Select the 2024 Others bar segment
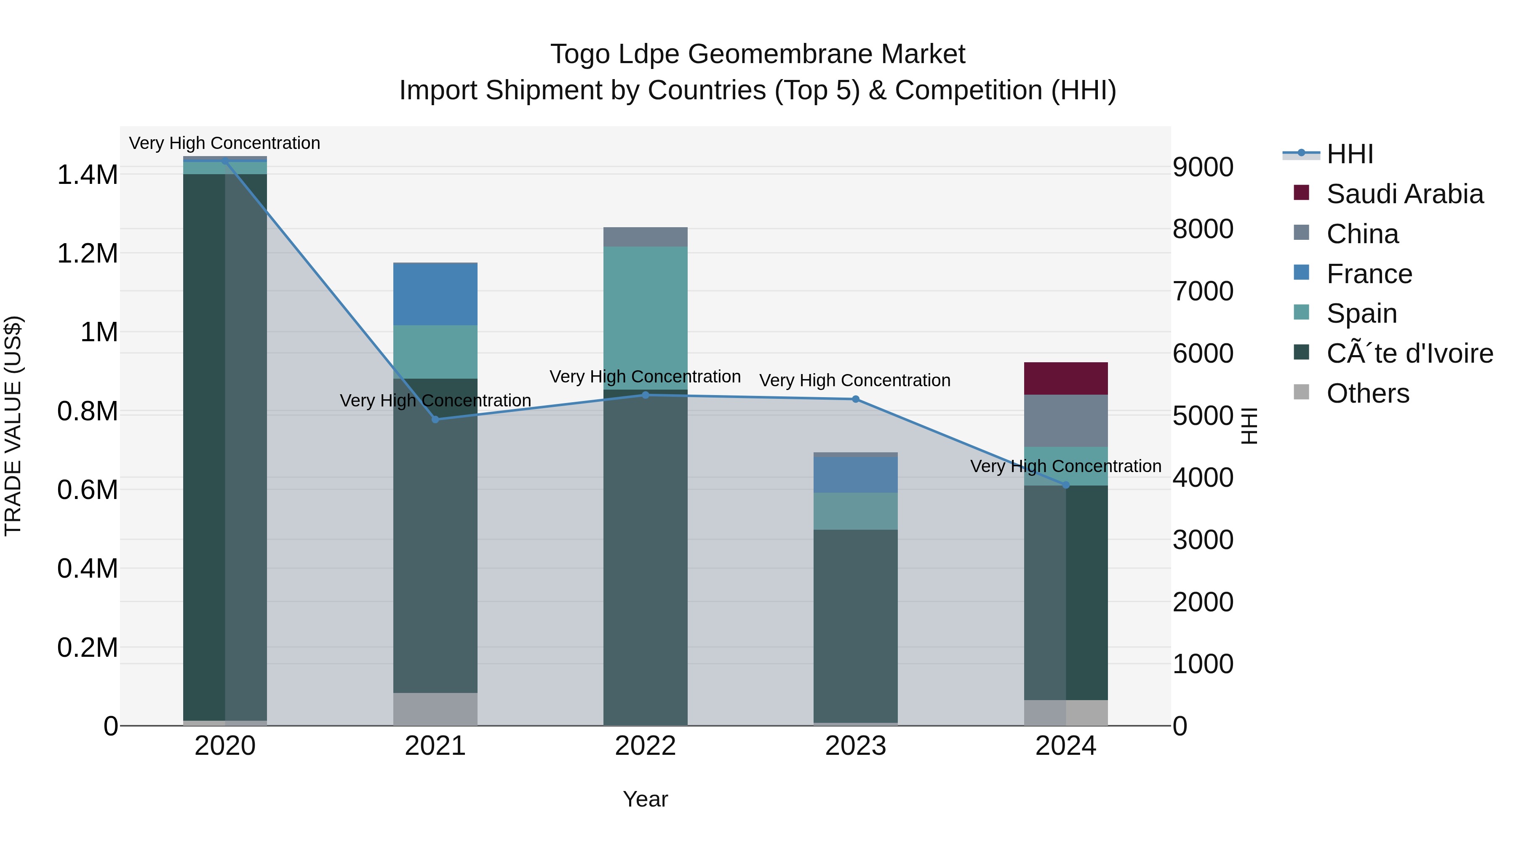 point(1066,713)
